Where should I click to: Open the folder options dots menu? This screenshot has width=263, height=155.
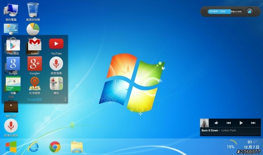click(65, 99)
